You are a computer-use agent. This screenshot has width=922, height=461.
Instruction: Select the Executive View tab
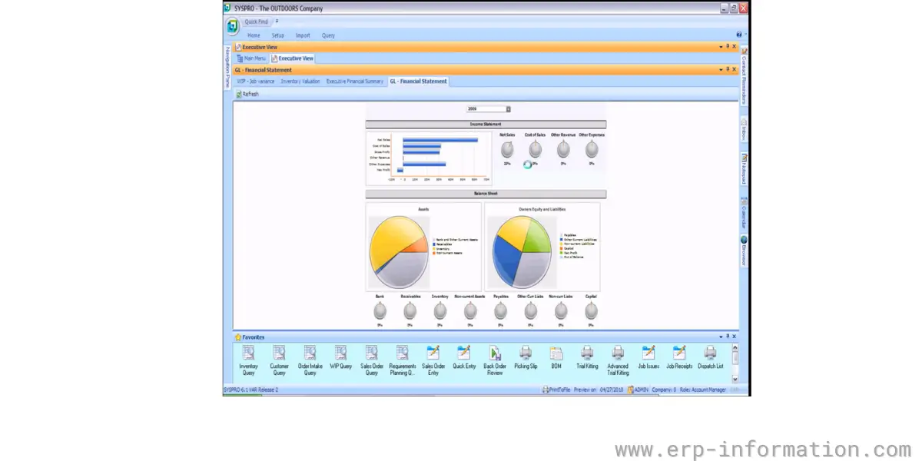tap(292, 58)
